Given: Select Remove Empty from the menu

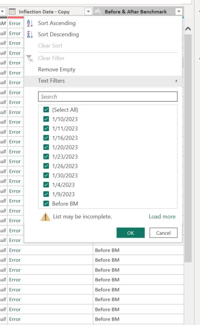Looking at the screenshot, I should pos(57,70).
